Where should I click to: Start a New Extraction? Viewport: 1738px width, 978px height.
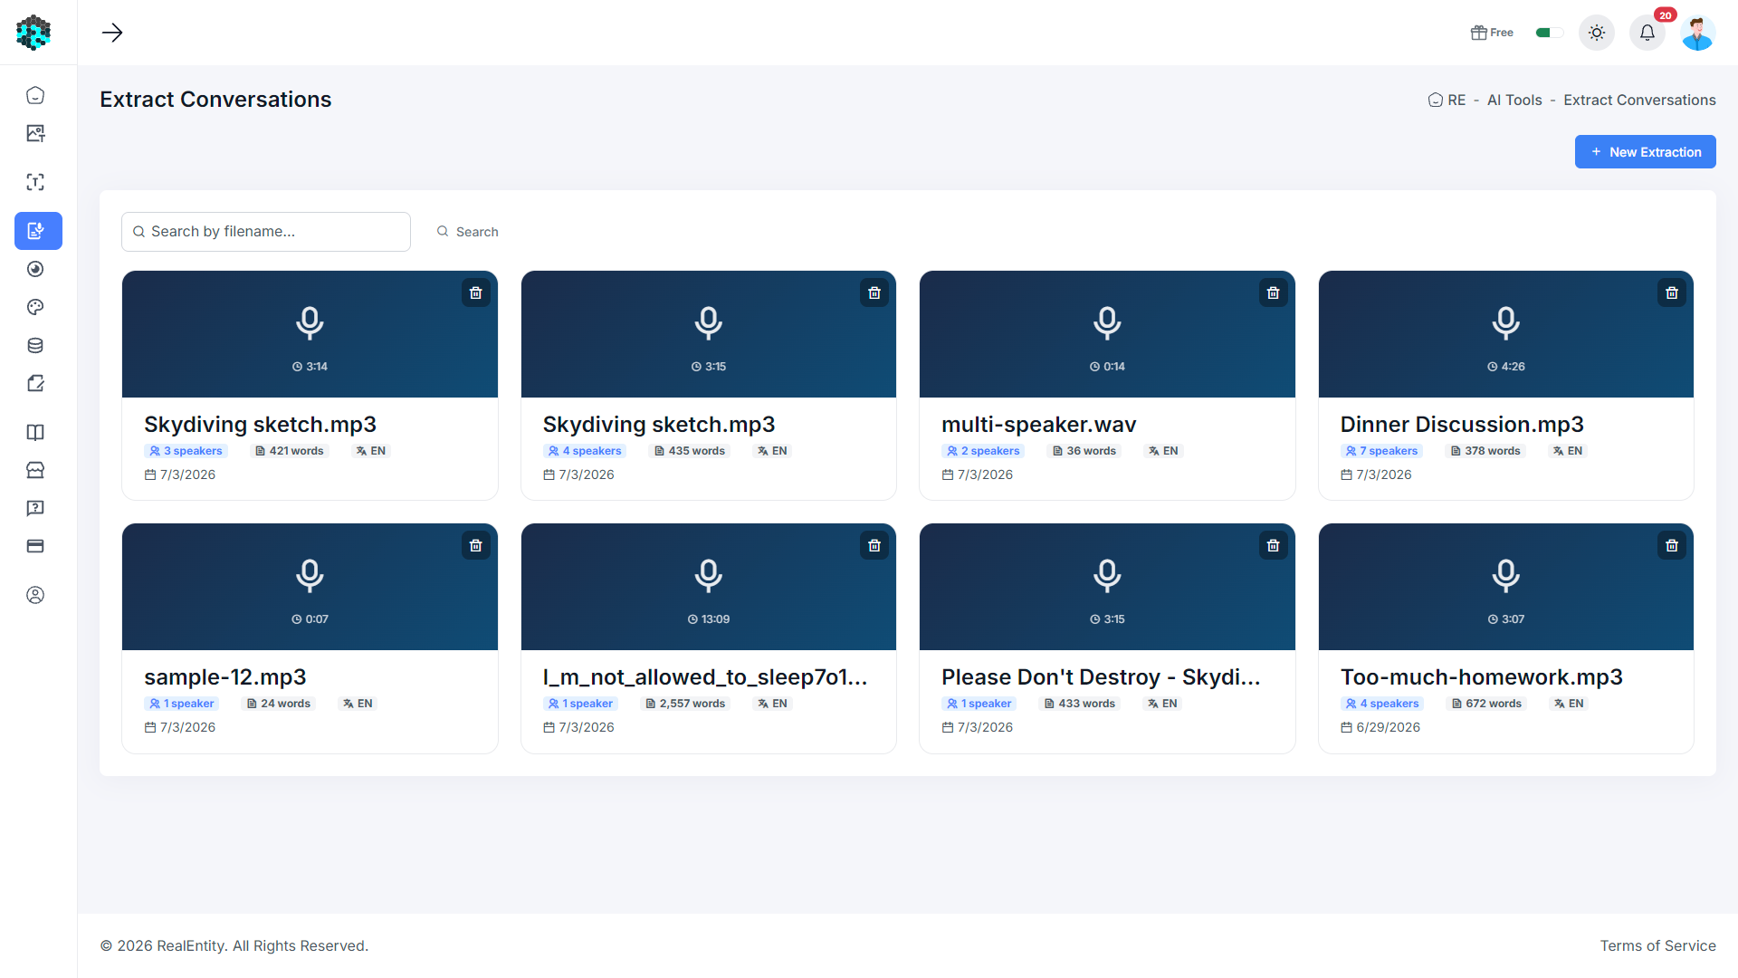click(x=1645, y=152)
